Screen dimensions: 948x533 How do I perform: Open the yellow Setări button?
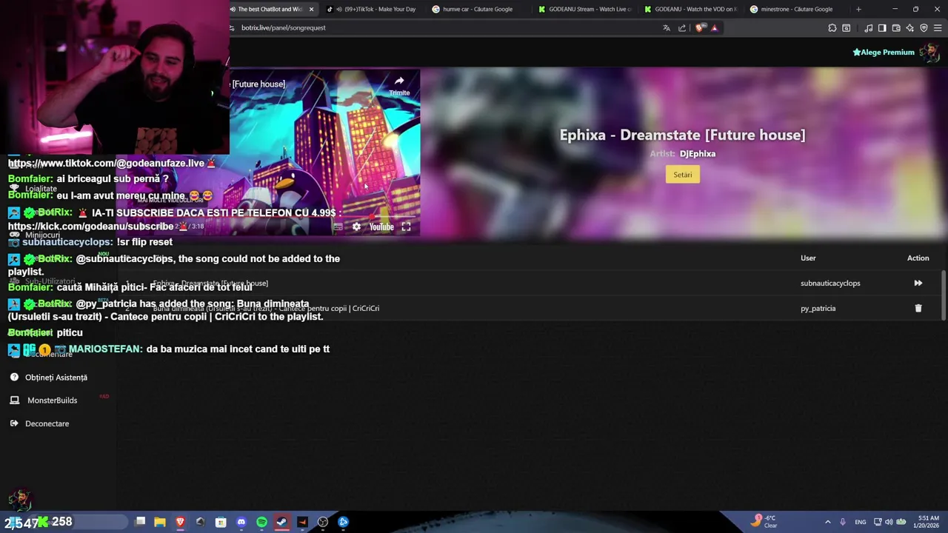[682, 175]
